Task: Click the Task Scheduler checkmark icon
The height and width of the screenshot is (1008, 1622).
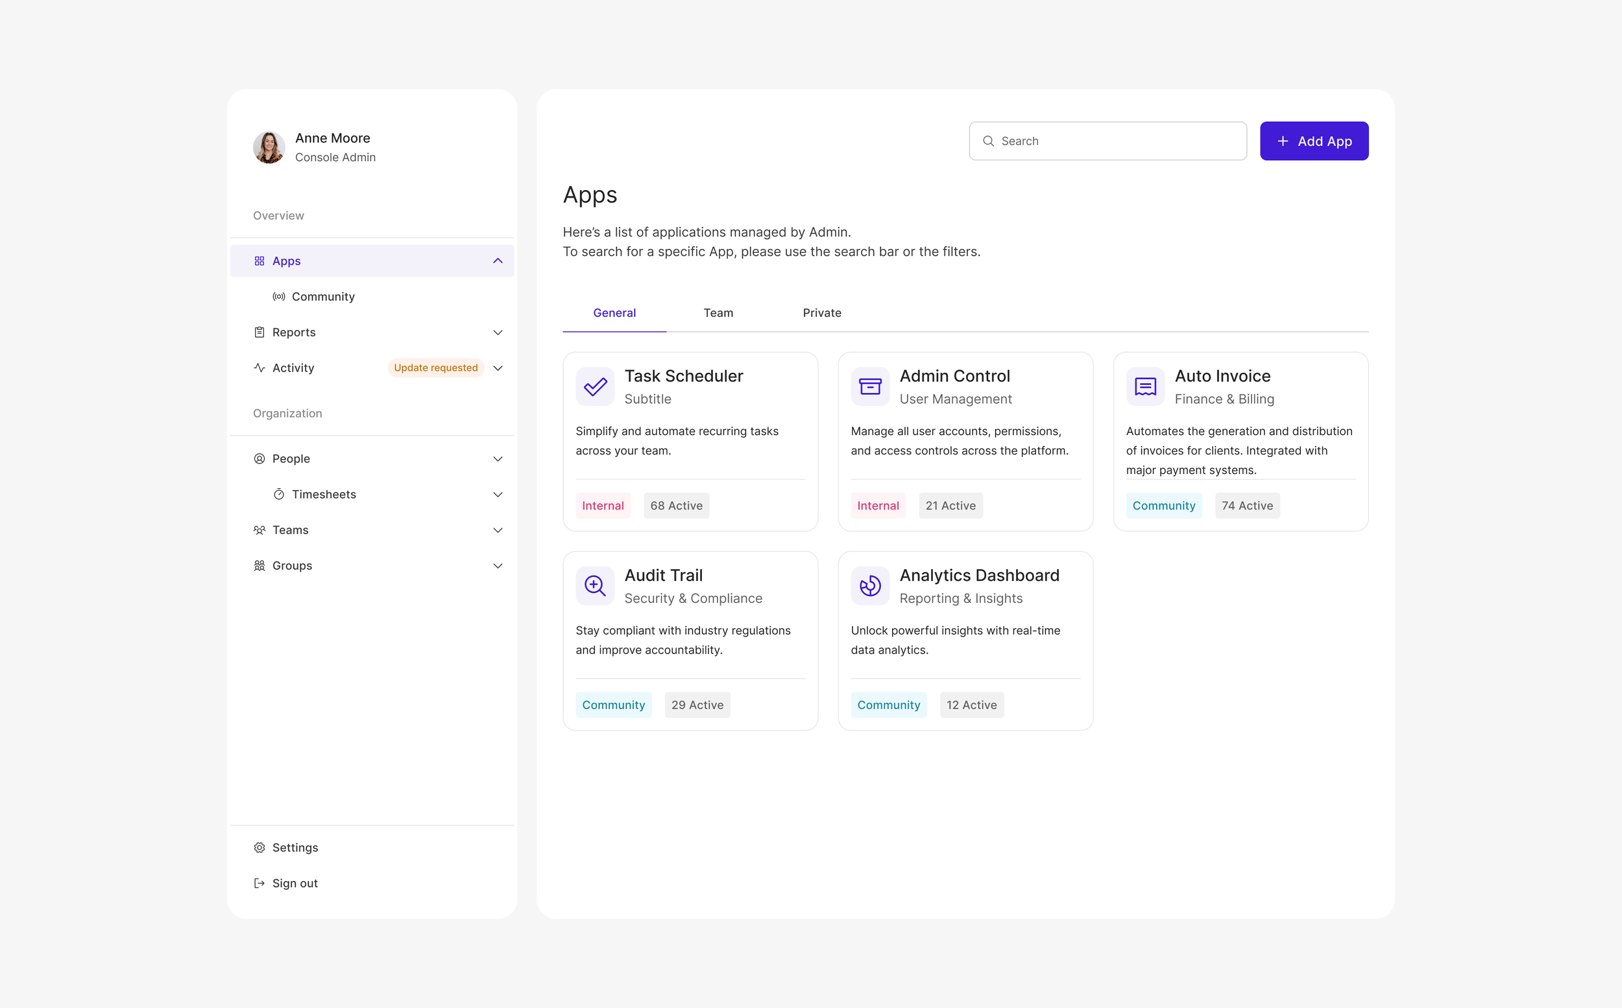Action: tap(594, 386)
